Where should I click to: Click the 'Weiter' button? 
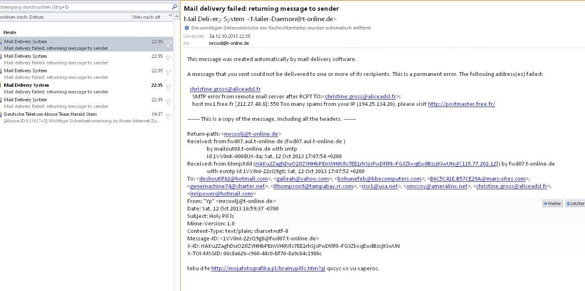click(553, 203)
